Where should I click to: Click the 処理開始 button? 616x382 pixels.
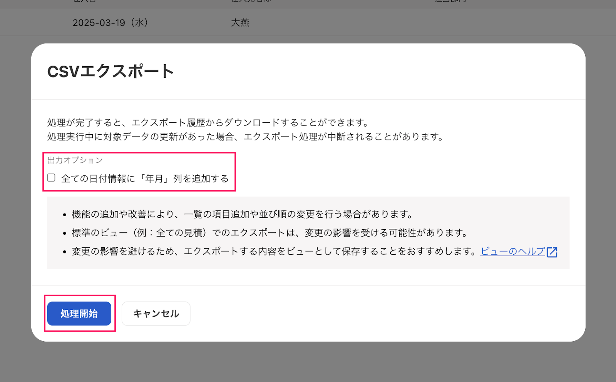coord(79,314)
